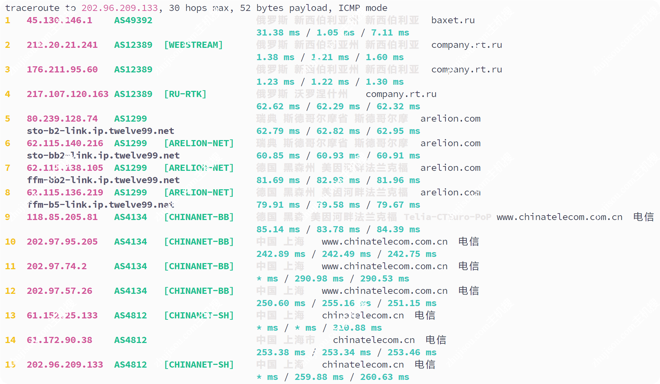The height and width of the screenshot is (384, 660).
Task: Select arelion.com on hop 5
Action: pyautogui.click(x=450, y=119)
